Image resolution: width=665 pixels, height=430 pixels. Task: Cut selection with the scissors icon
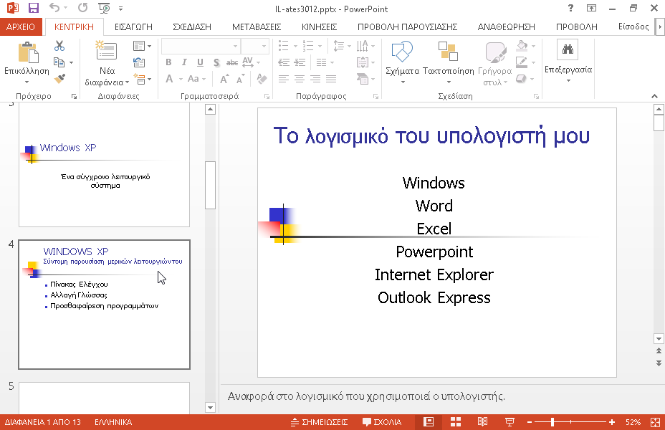59,45
